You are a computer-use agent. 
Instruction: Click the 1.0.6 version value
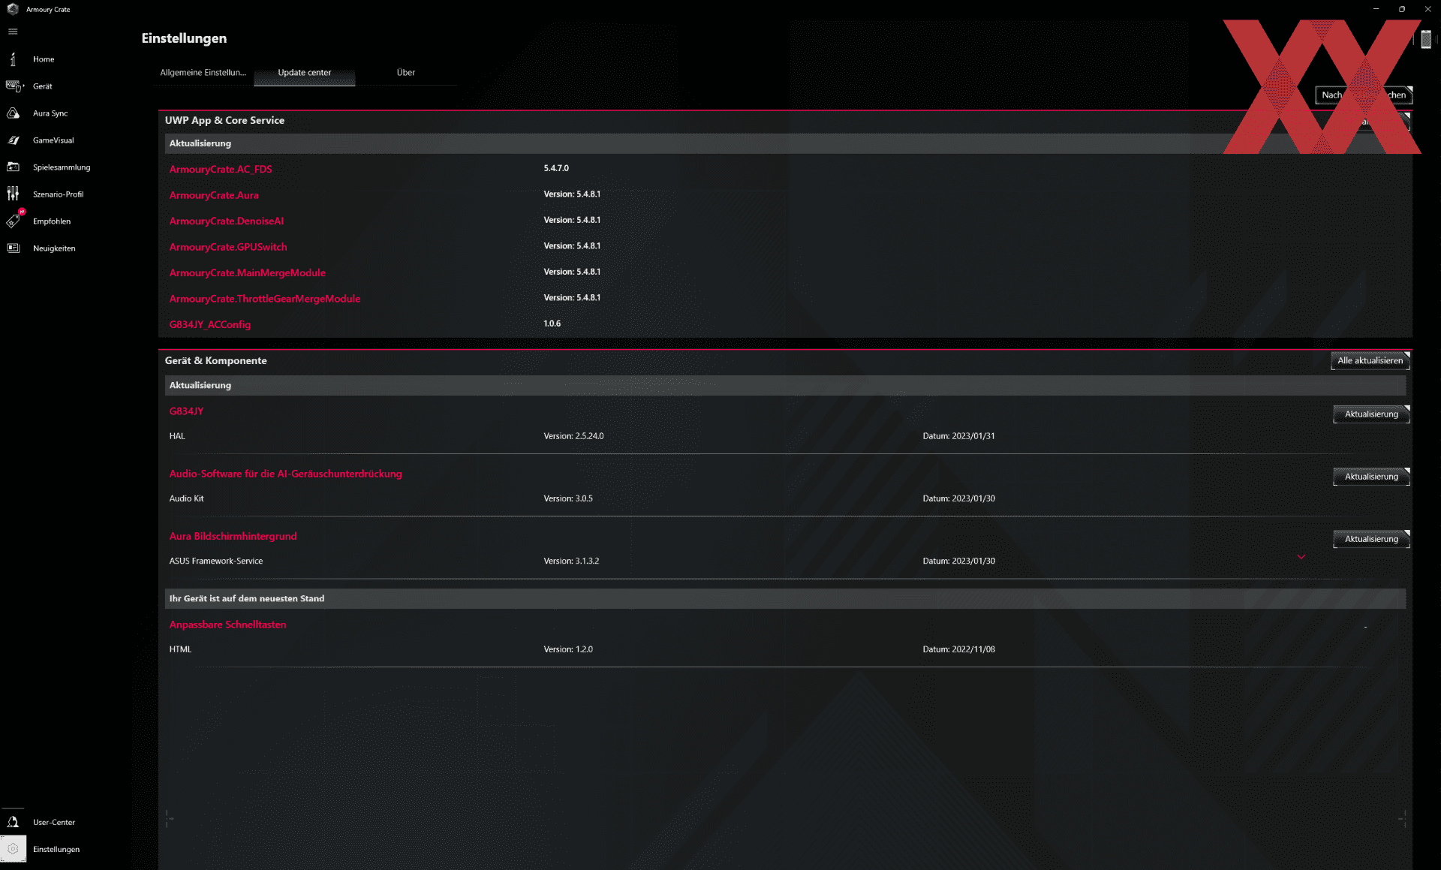click(552, 324)
